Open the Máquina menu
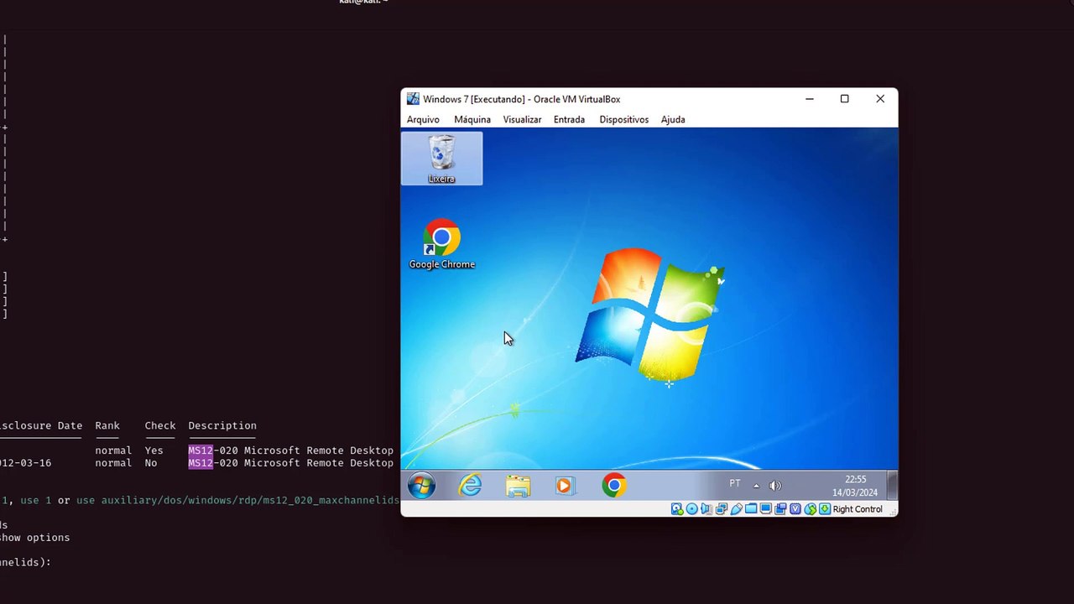1074x604 pixels. click(472, 119)
